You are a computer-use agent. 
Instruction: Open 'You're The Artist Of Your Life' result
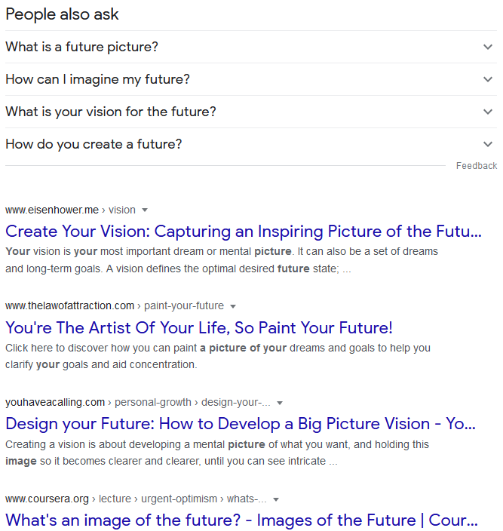(199, 327)
